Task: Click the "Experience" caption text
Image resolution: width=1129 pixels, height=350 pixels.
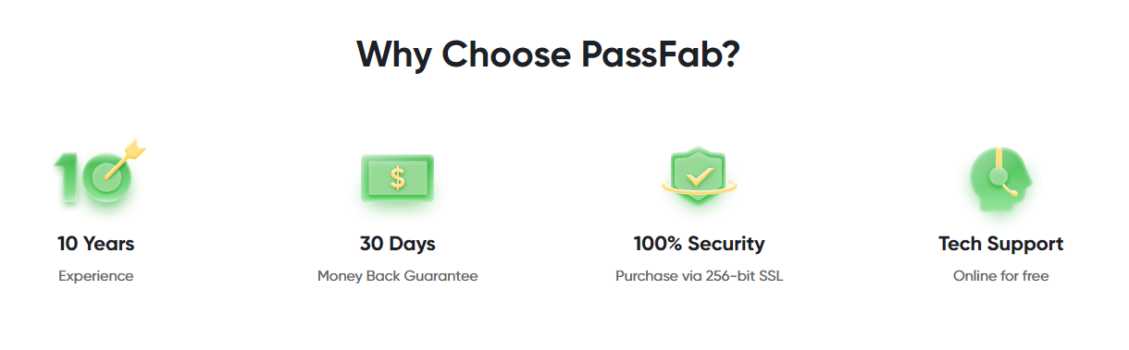Action: 96,276
